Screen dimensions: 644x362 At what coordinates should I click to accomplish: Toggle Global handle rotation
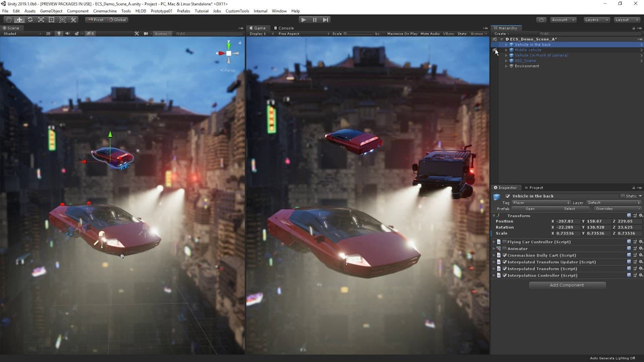[118, 20]
